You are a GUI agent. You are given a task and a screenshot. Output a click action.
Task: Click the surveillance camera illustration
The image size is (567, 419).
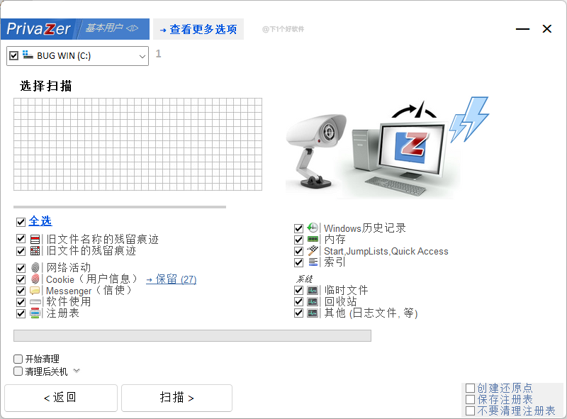pyautogui.click(x=315, y=150)
